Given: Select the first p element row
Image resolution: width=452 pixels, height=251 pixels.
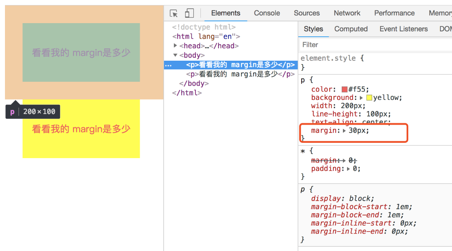Looking at the screenshot, I should click(231, 65).
